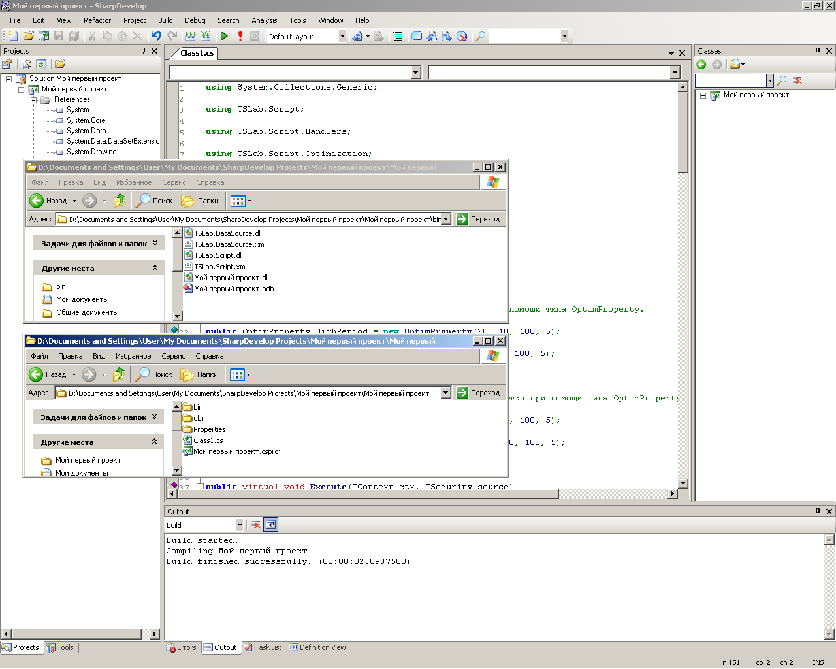
Task: Open the Build output source dropdown
Action: pos(239,525)
